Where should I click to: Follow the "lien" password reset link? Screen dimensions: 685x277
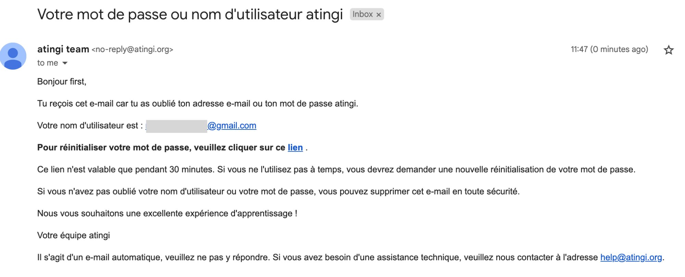(295, 148)
